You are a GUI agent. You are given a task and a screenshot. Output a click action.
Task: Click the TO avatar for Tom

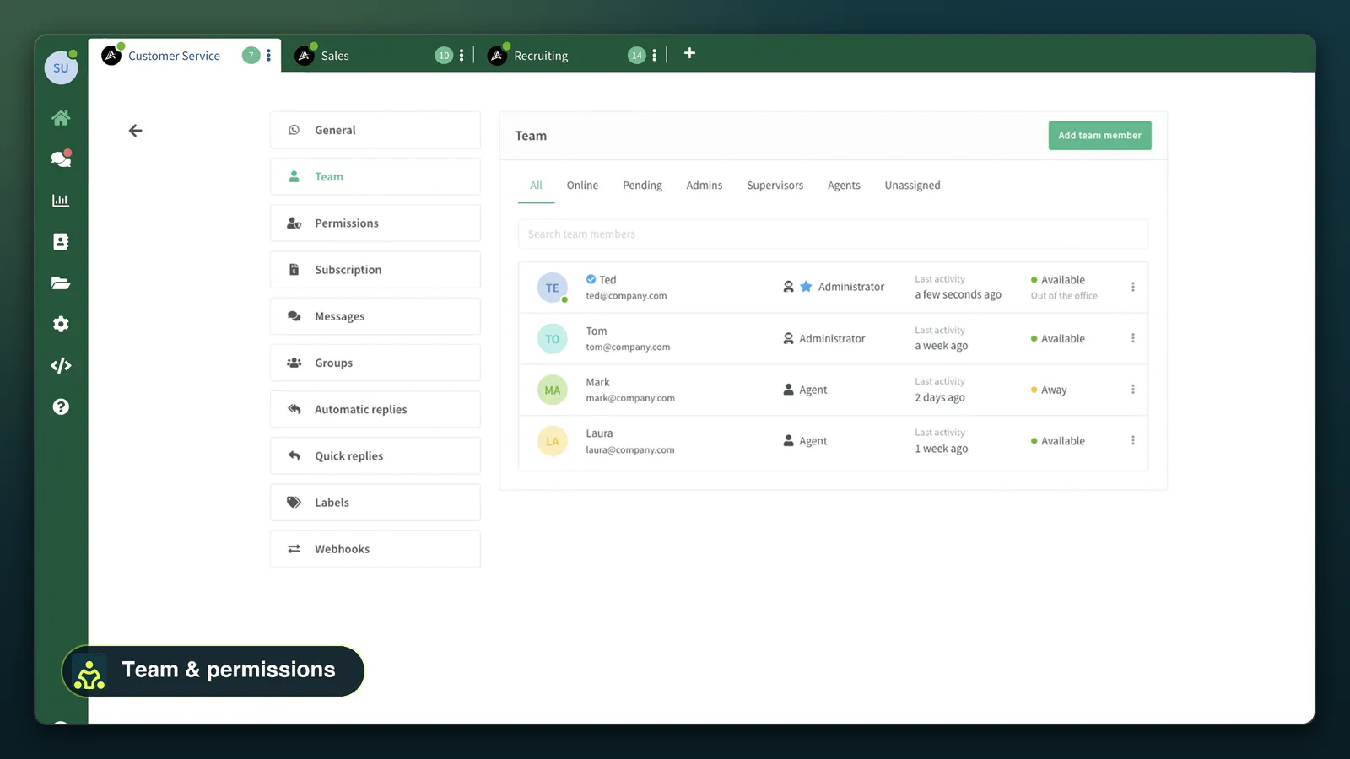click(x=552, y=339)
